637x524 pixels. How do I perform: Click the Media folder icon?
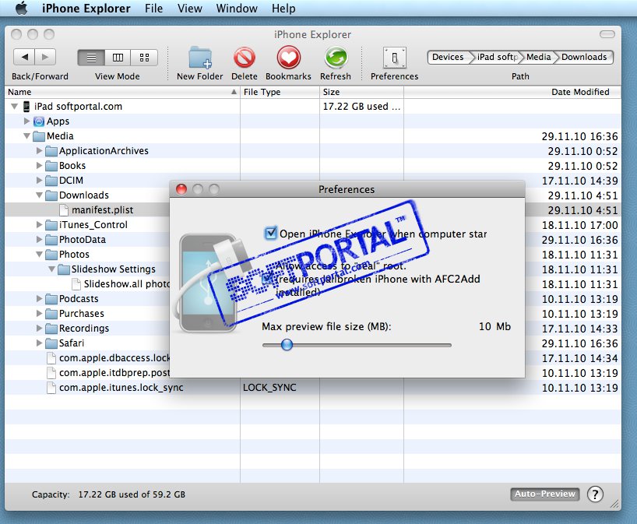39,136
